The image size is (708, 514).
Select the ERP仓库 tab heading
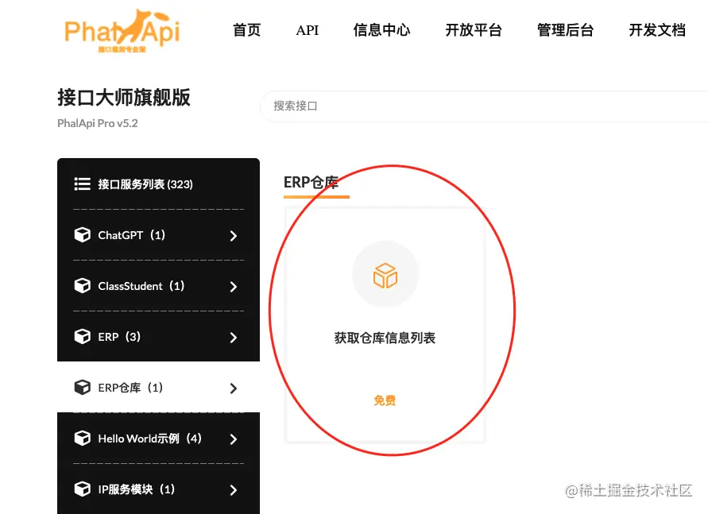tap(311, 182)
